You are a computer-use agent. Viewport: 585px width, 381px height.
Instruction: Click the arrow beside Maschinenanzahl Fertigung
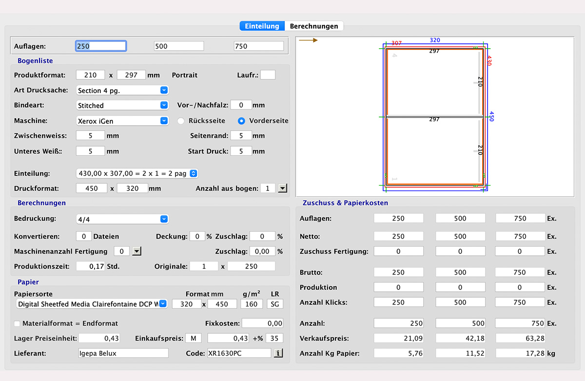click(137, 251)
